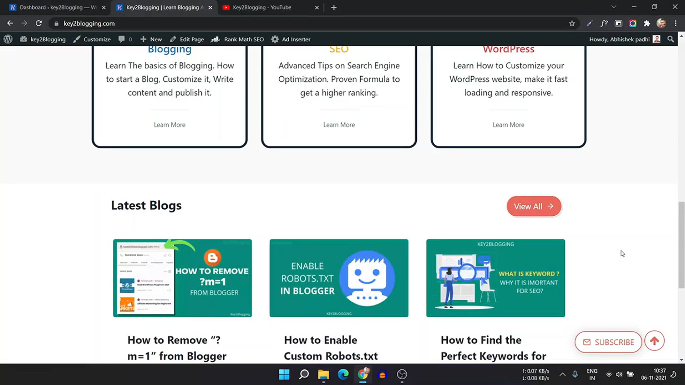Open post title How to Remove ?m=1 from Blogger
685x385 pixels.
tap(177, 348)
